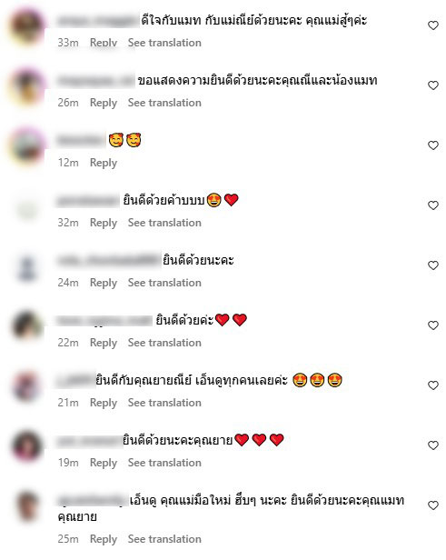Like the comment posted 26m ago
This screenshot has width=446, height=560.
[x=433, y=85]
